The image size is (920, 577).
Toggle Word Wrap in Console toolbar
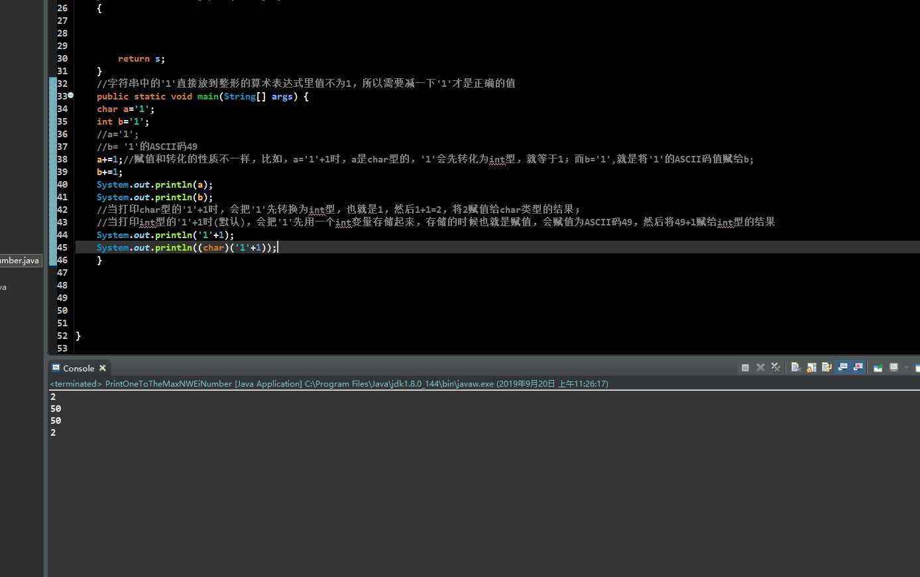click(827, 367)
